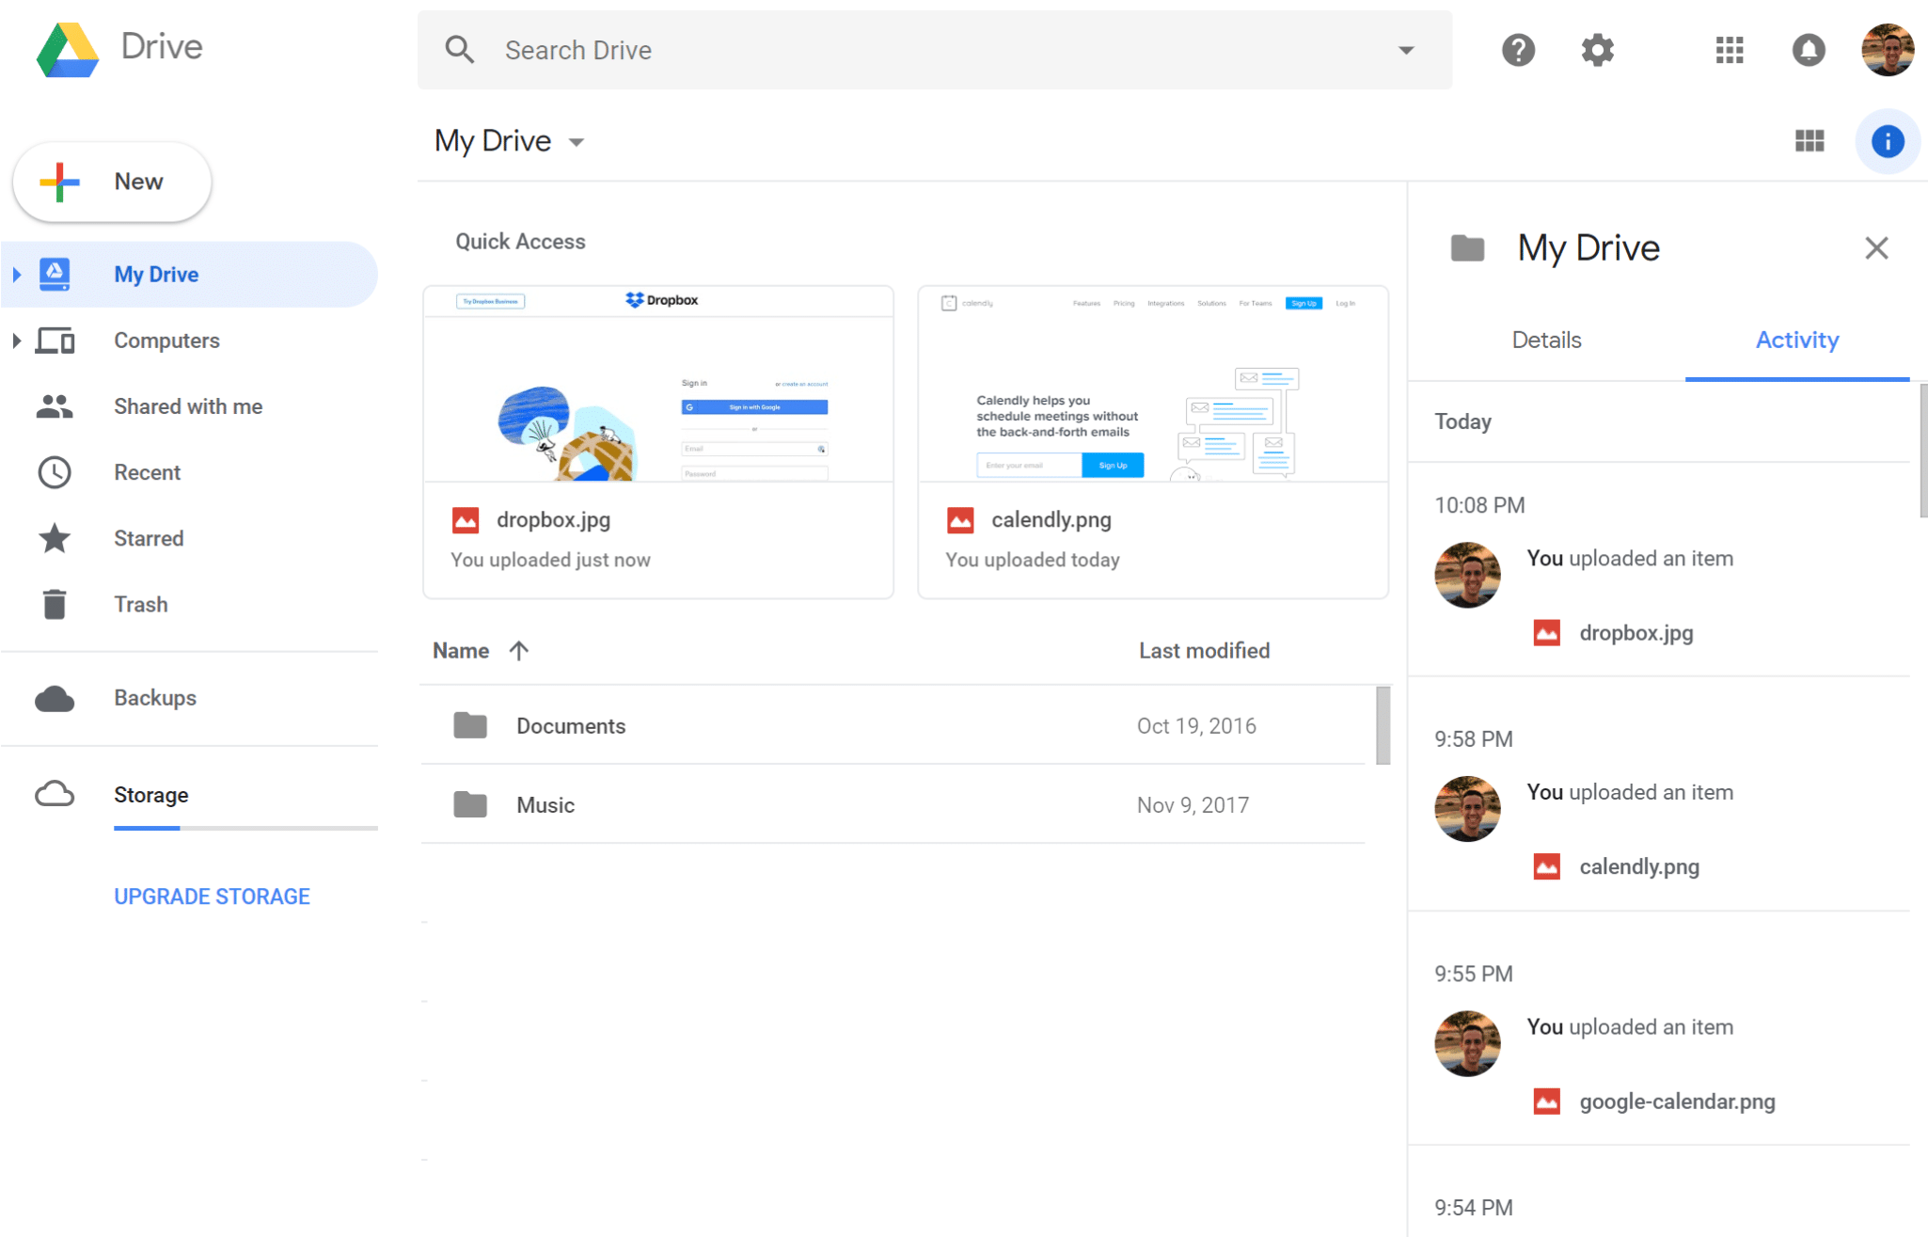Click the Google apps grid icon

click(1729, 49)
